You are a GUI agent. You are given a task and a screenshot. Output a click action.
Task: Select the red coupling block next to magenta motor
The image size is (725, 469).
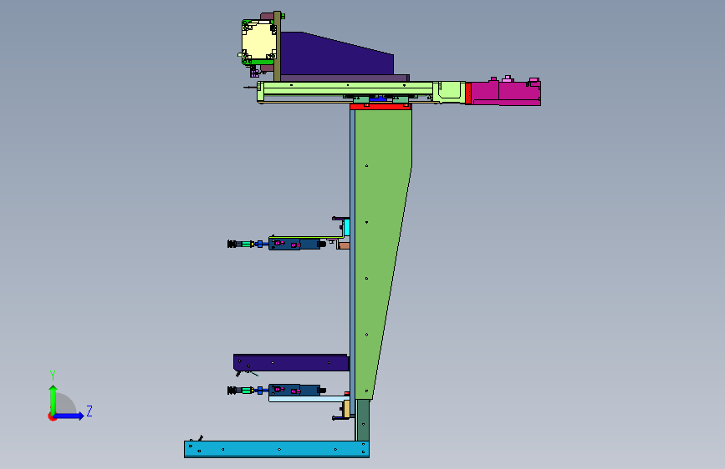click(x=468, y=93)
